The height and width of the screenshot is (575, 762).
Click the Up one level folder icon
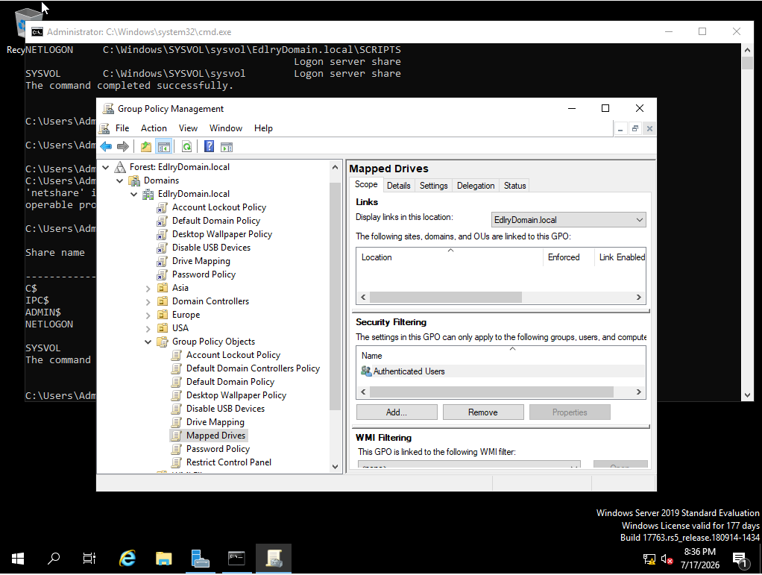pyautogui.click(x=146, y=146)
